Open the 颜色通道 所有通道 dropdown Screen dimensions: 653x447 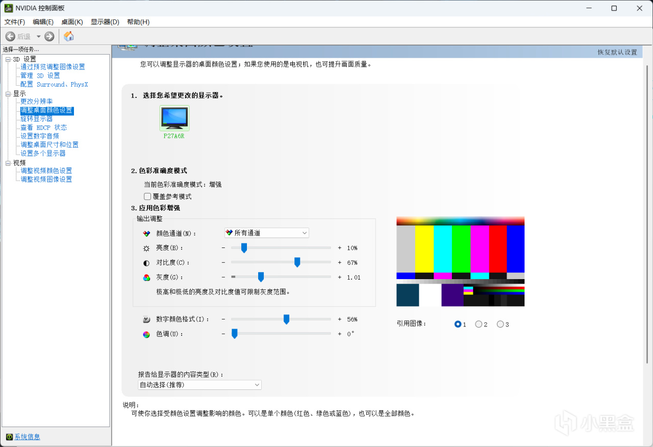coord(267,233)
